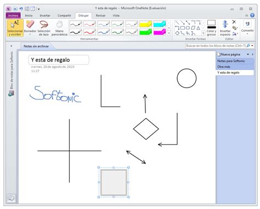Click the delete X icon in Editar
260x209 pixels.
click(234, 22)
